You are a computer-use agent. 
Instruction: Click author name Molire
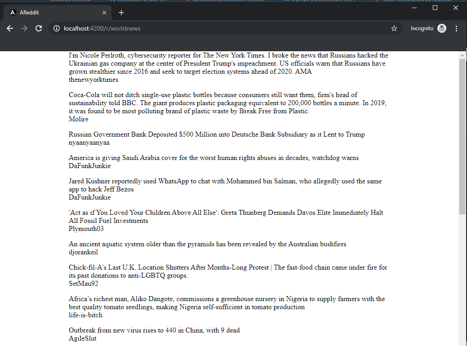click(79, 119)
